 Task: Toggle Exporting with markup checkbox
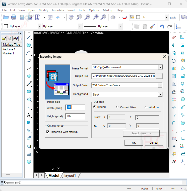click(x=48, y=132)
